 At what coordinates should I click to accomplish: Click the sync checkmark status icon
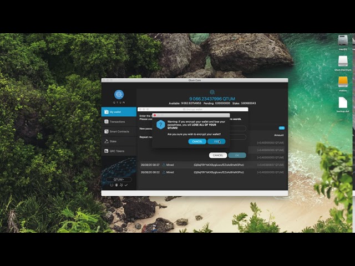[126, 185]
